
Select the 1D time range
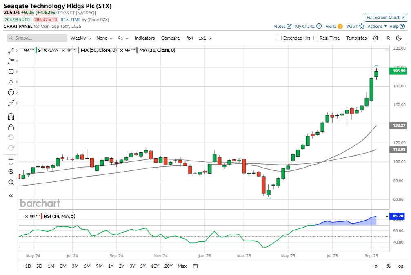pos(28,266)
